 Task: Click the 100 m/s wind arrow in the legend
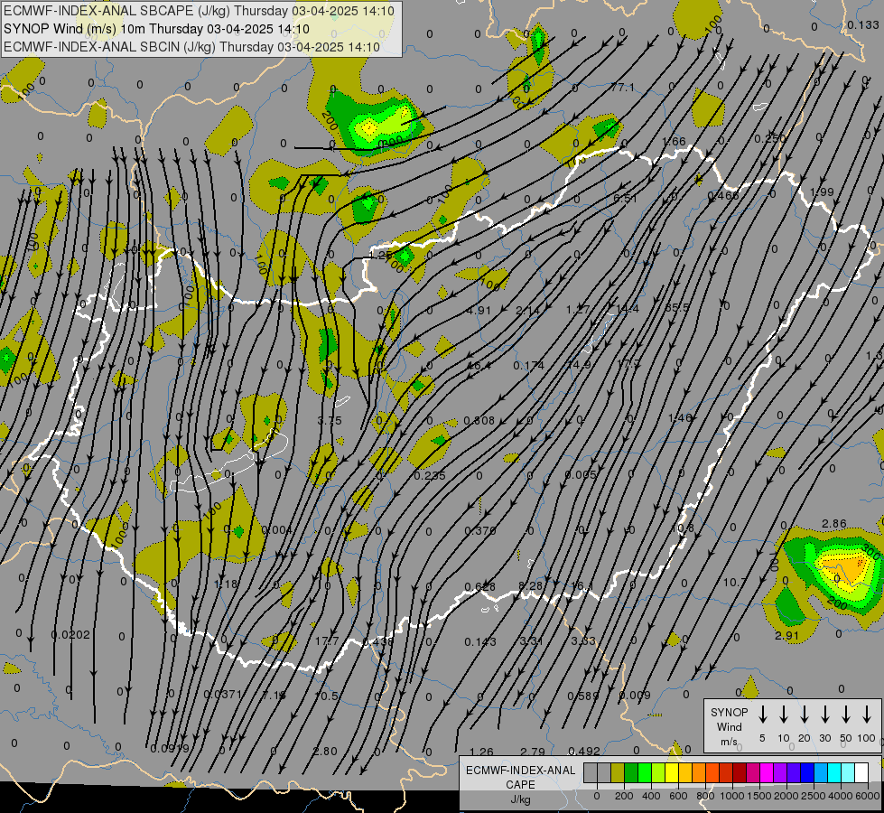pyautogui.click(x=867, y=715)
